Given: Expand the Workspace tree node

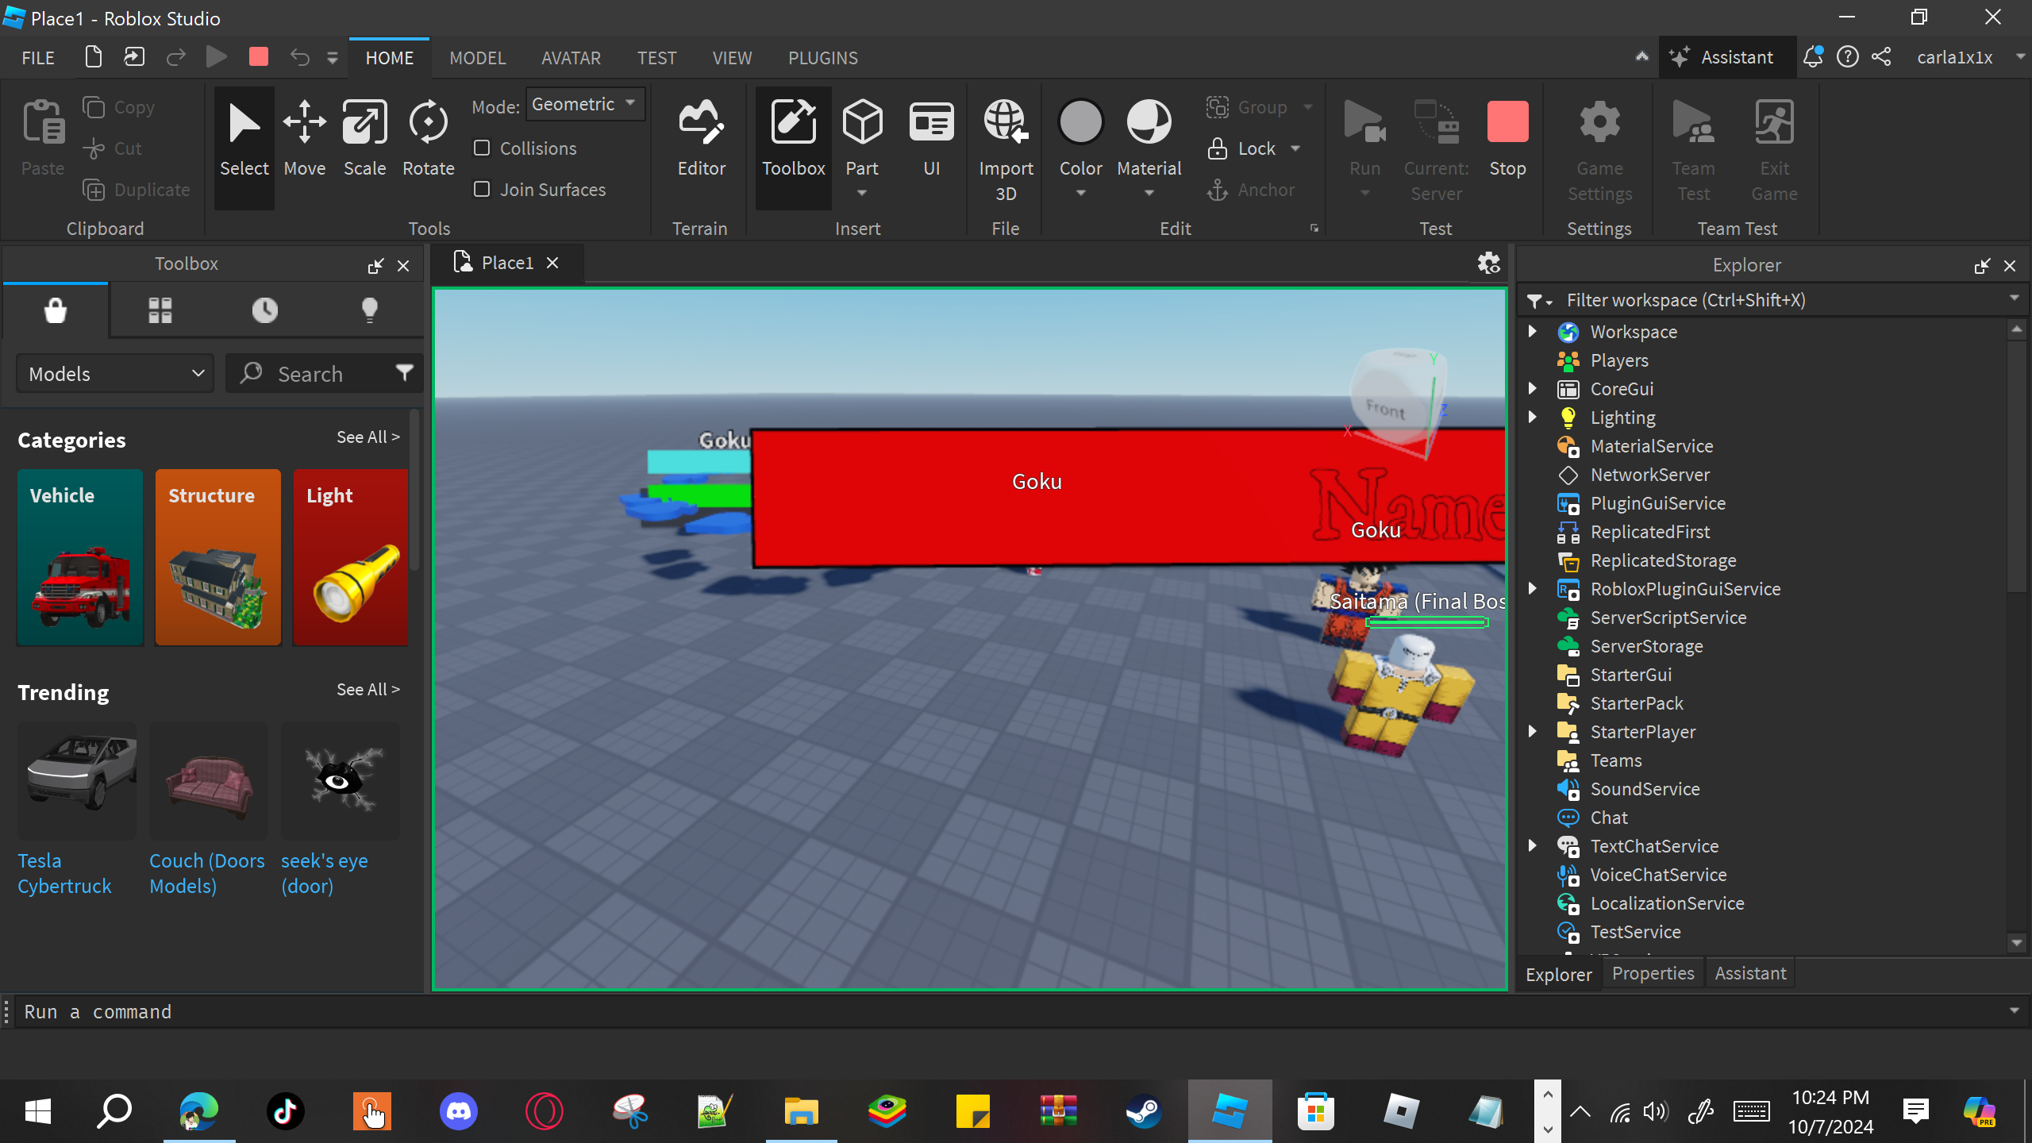Looking at the screenshot, I should (x=1533, y=332).
